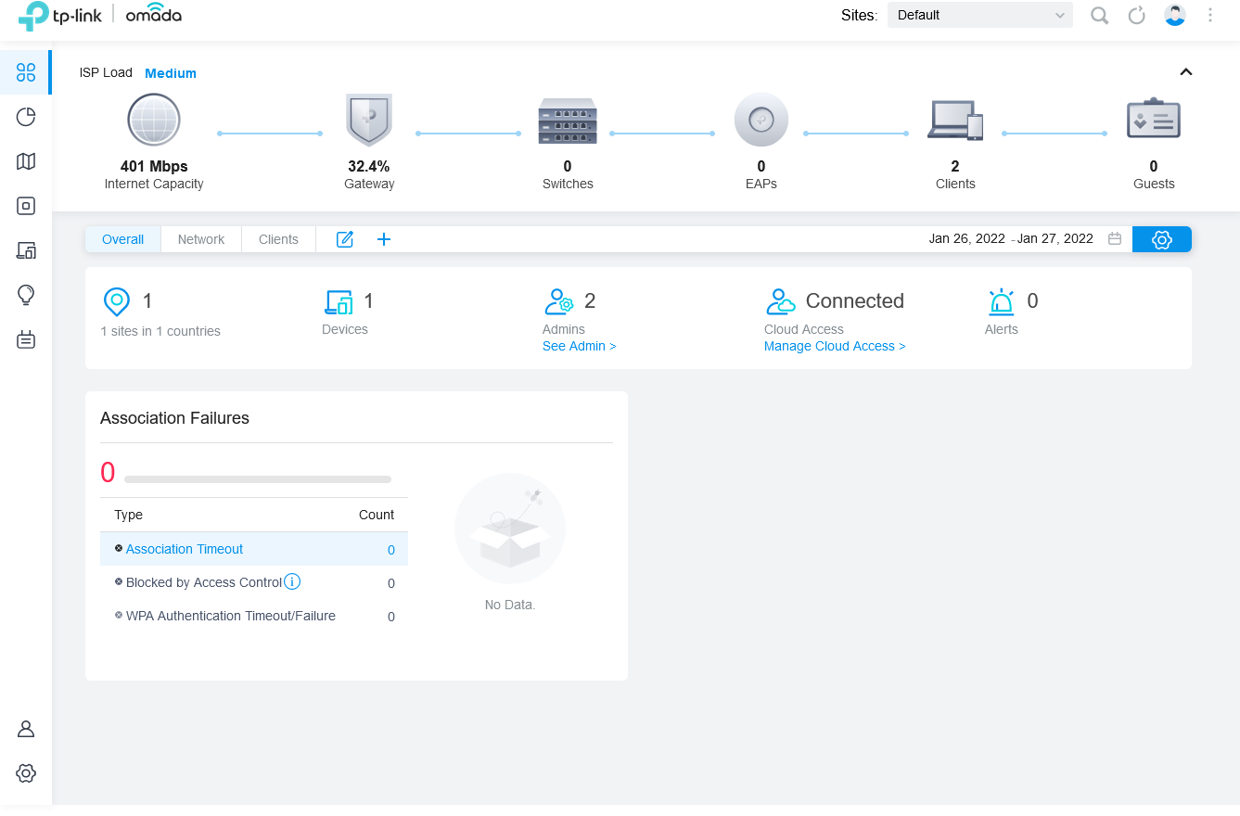Click the Count column header

[x=377, y=515]
